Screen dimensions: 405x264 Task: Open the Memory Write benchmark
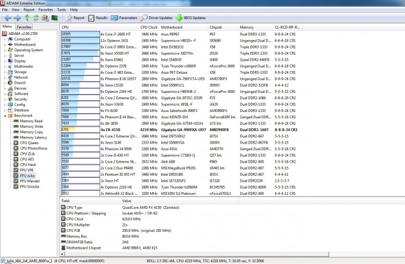point(29,127)
